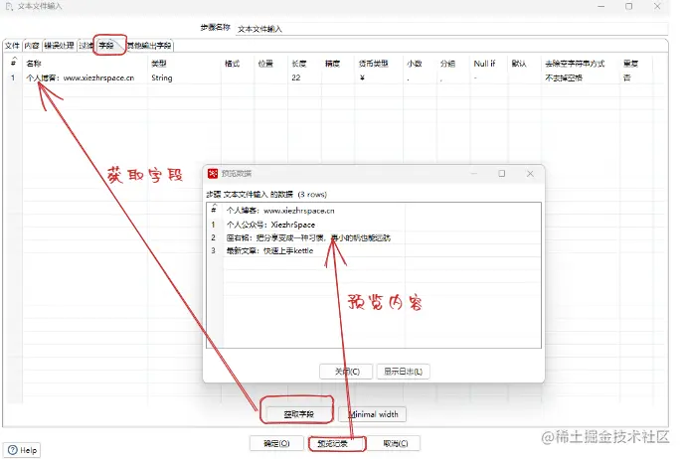Click the 预览记录 button
Viewport: 684px width, 459px height.
click(x=335, y=443)
